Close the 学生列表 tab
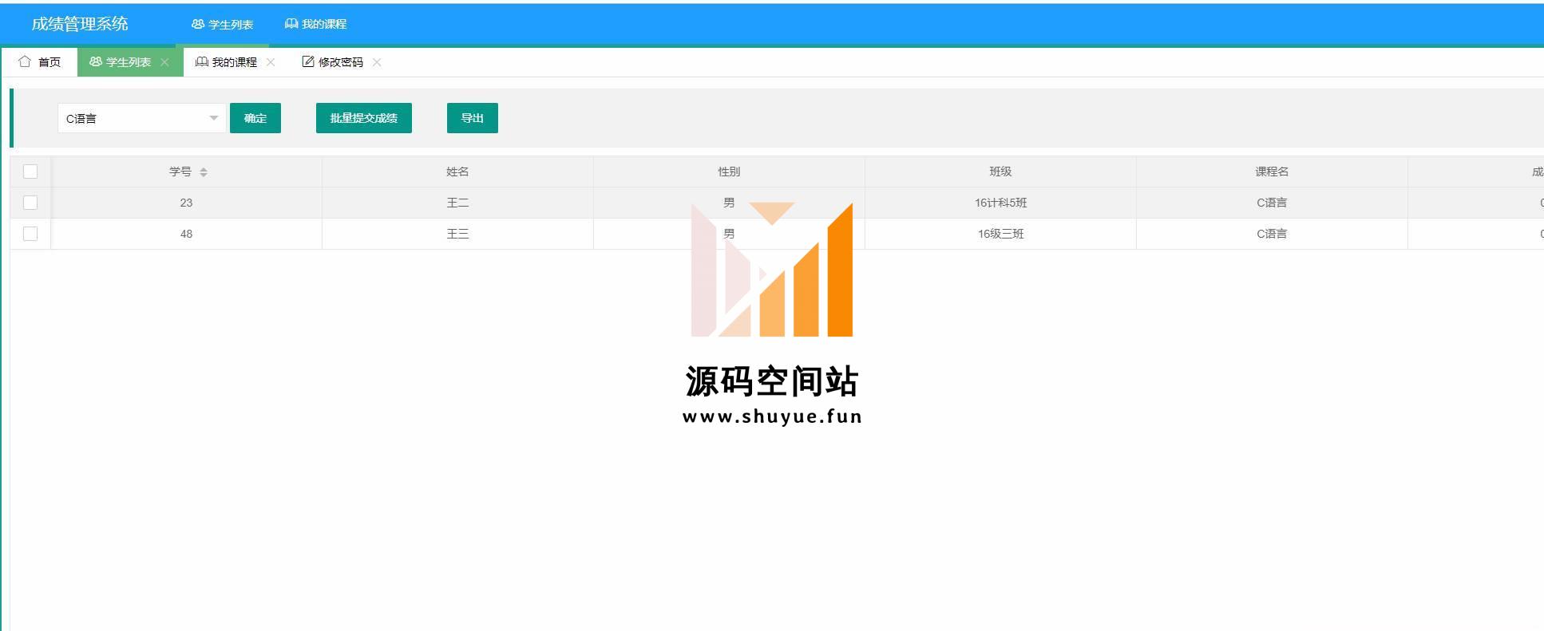This screenshot has width=1544, height=631. (x=164, y=62)
